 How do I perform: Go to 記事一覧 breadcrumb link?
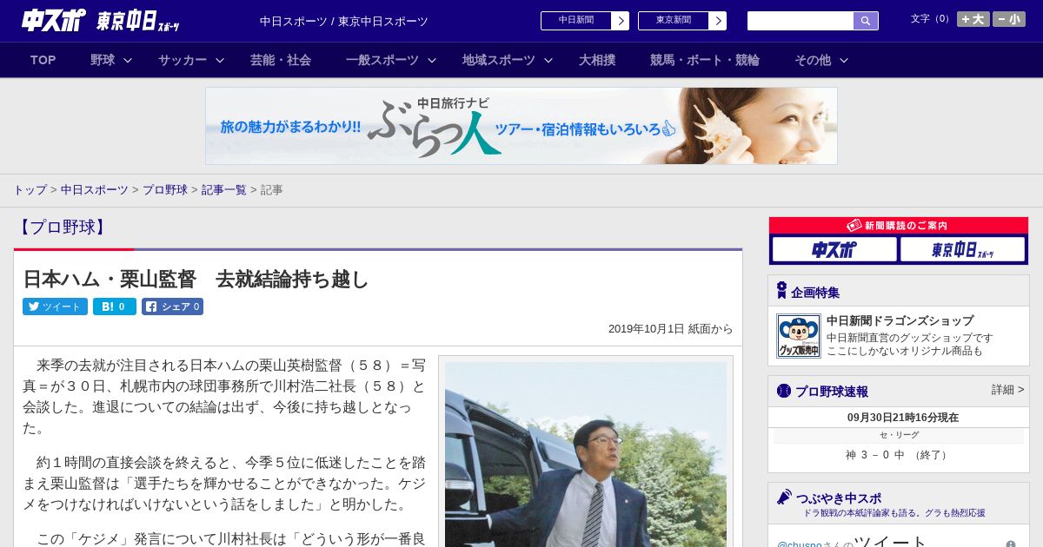click(x=224, y=189)
